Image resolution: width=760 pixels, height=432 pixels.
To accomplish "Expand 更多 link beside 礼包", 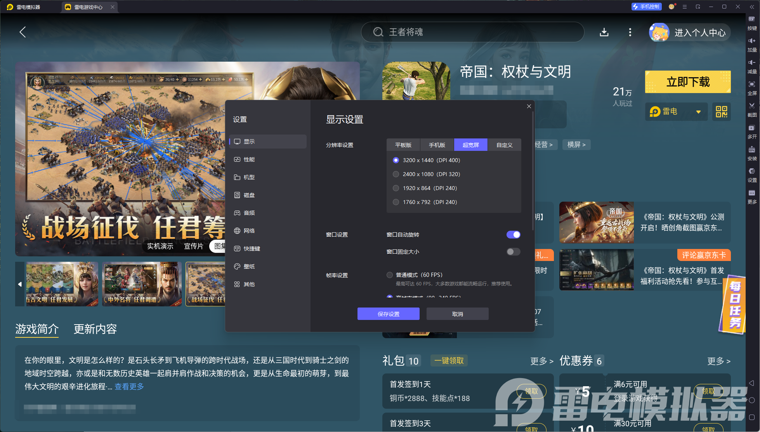I will (x=541, y=361).
